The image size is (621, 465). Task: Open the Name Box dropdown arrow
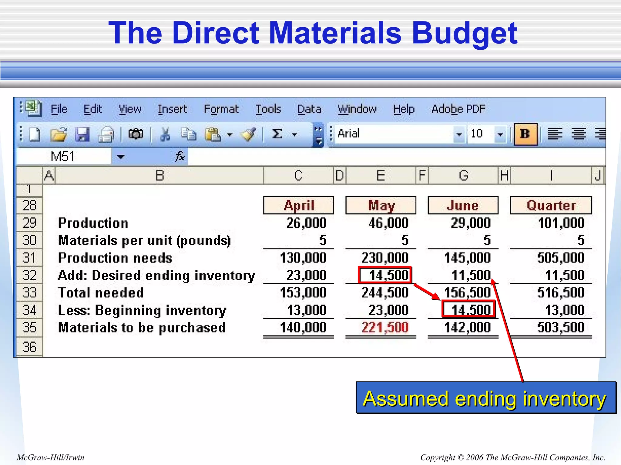coord(121,157)
